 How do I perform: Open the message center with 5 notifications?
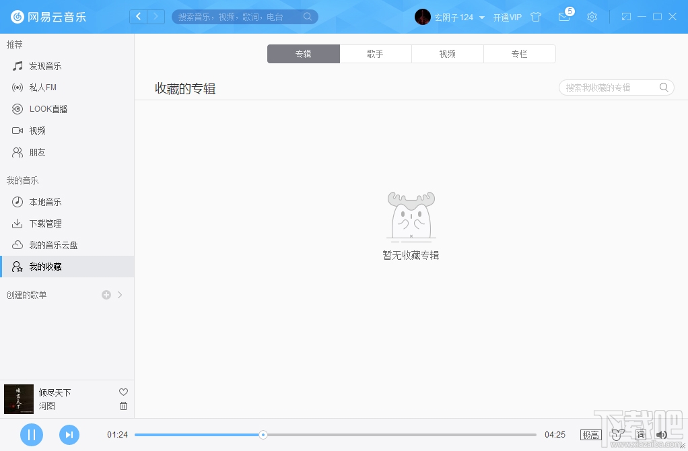point(564,17)
